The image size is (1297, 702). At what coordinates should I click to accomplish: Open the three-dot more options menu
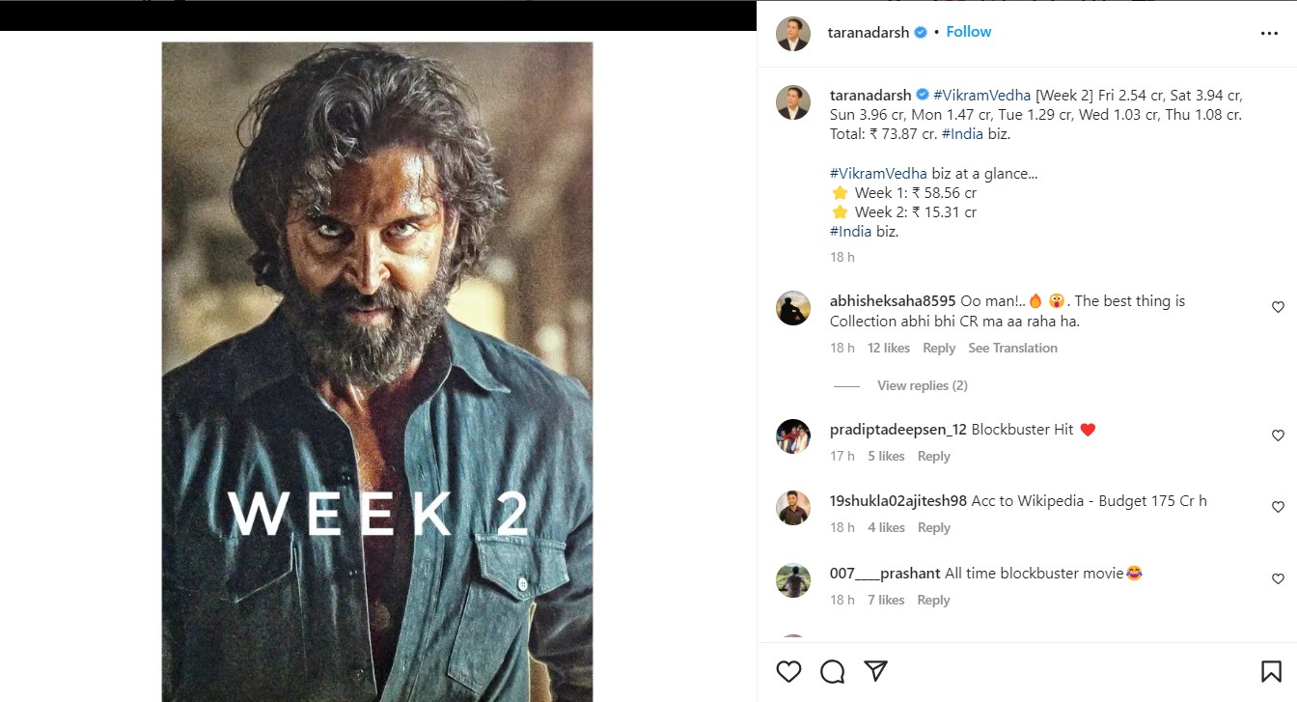[1269, 34]
